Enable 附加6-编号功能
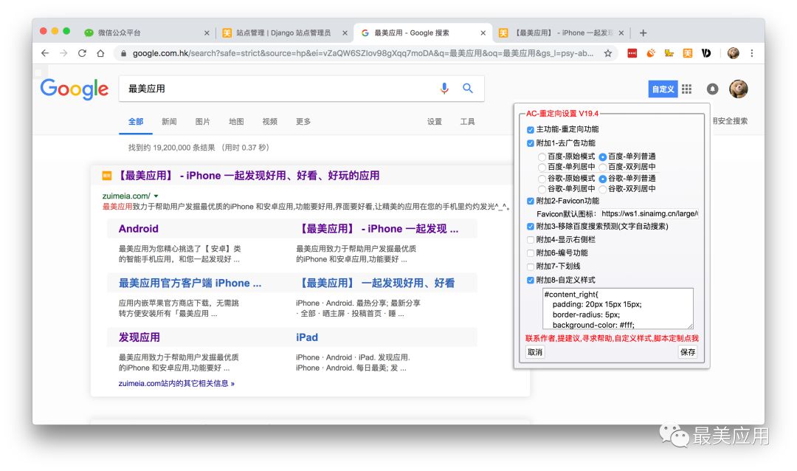The image size is (797, 471). click(x=530, y=253)
